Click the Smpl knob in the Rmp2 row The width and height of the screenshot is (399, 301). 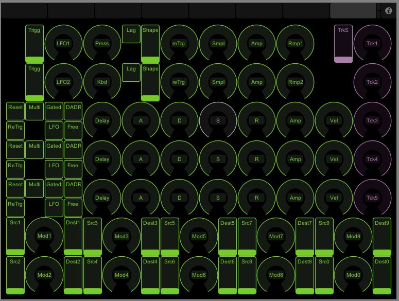pos(218,82)
